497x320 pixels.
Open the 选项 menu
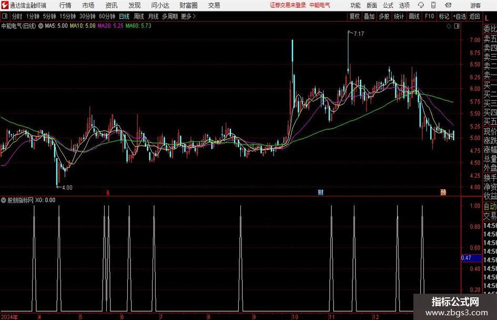[404, 5]
